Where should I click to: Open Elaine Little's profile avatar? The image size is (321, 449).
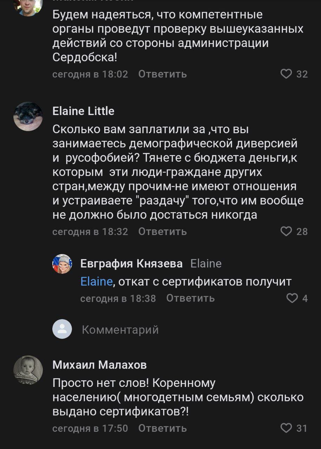[28, 116]
